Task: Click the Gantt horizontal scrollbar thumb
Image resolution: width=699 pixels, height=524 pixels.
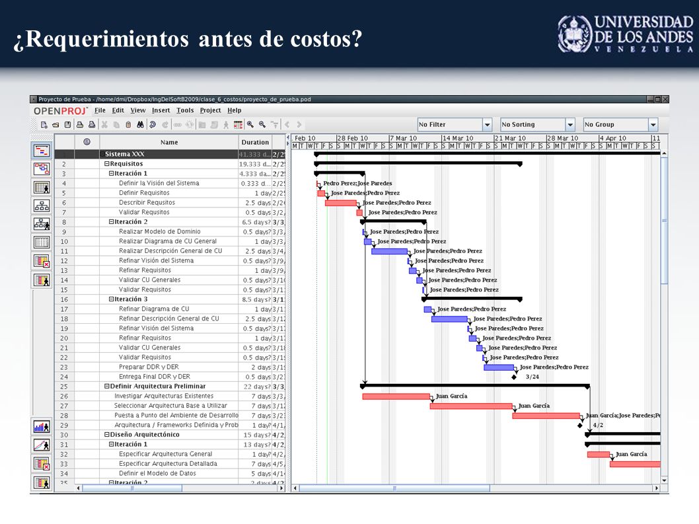Action: coord(394,488)
